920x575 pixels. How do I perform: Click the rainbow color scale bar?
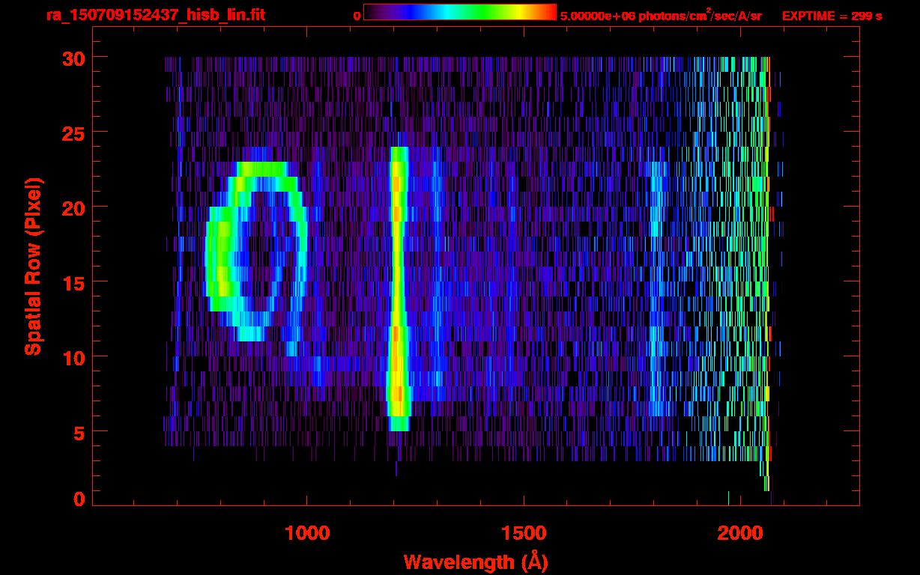(460, 13)
